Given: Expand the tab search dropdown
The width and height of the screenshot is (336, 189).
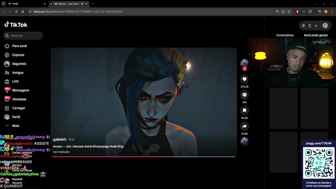Looking at the screenshot, I should tap(3, 4).
